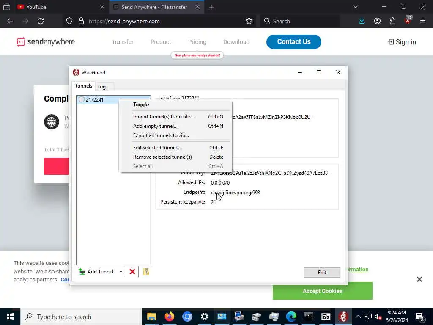Click the Allowed IPs value 0.0.0.0/0
Viewport: 433px width, 325px height.
(x=220, y=183)
